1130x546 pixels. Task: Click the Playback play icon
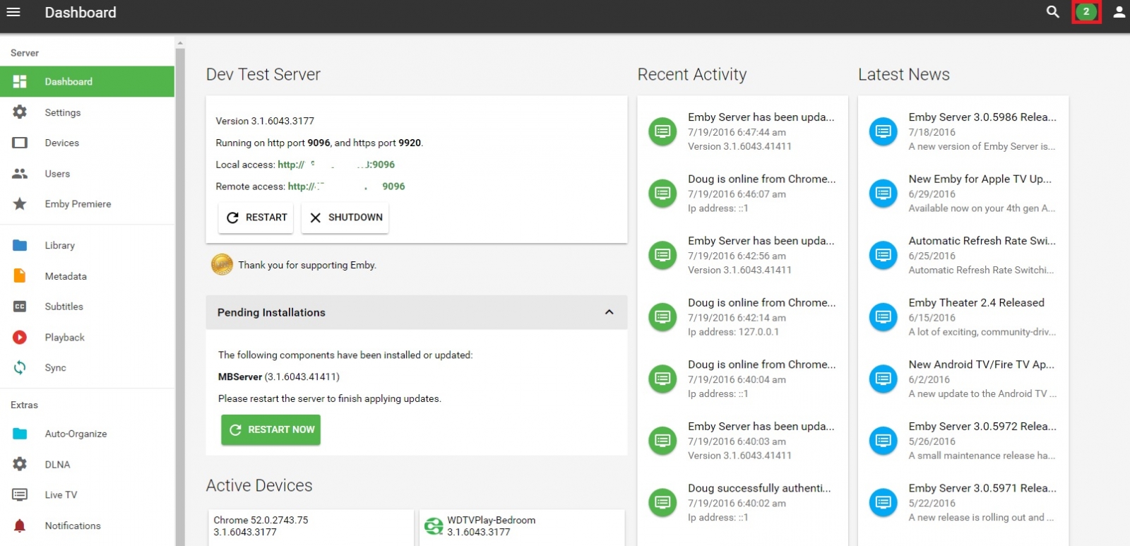coord(20,338)
